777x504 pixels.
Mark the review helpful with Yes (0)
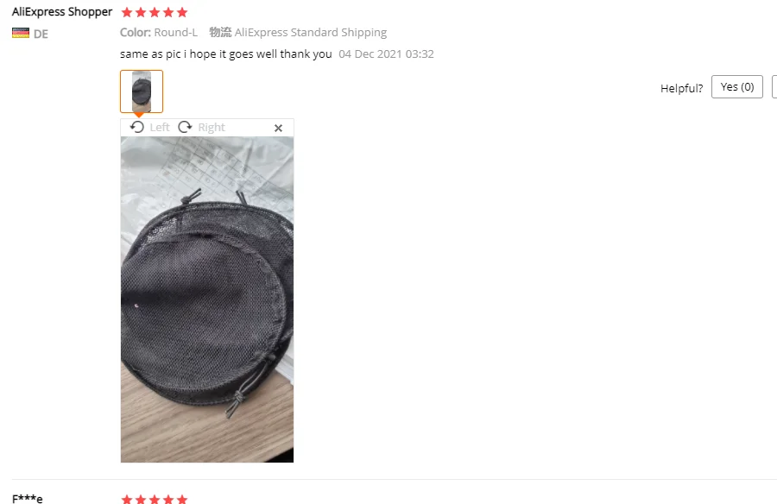(737, 86)
